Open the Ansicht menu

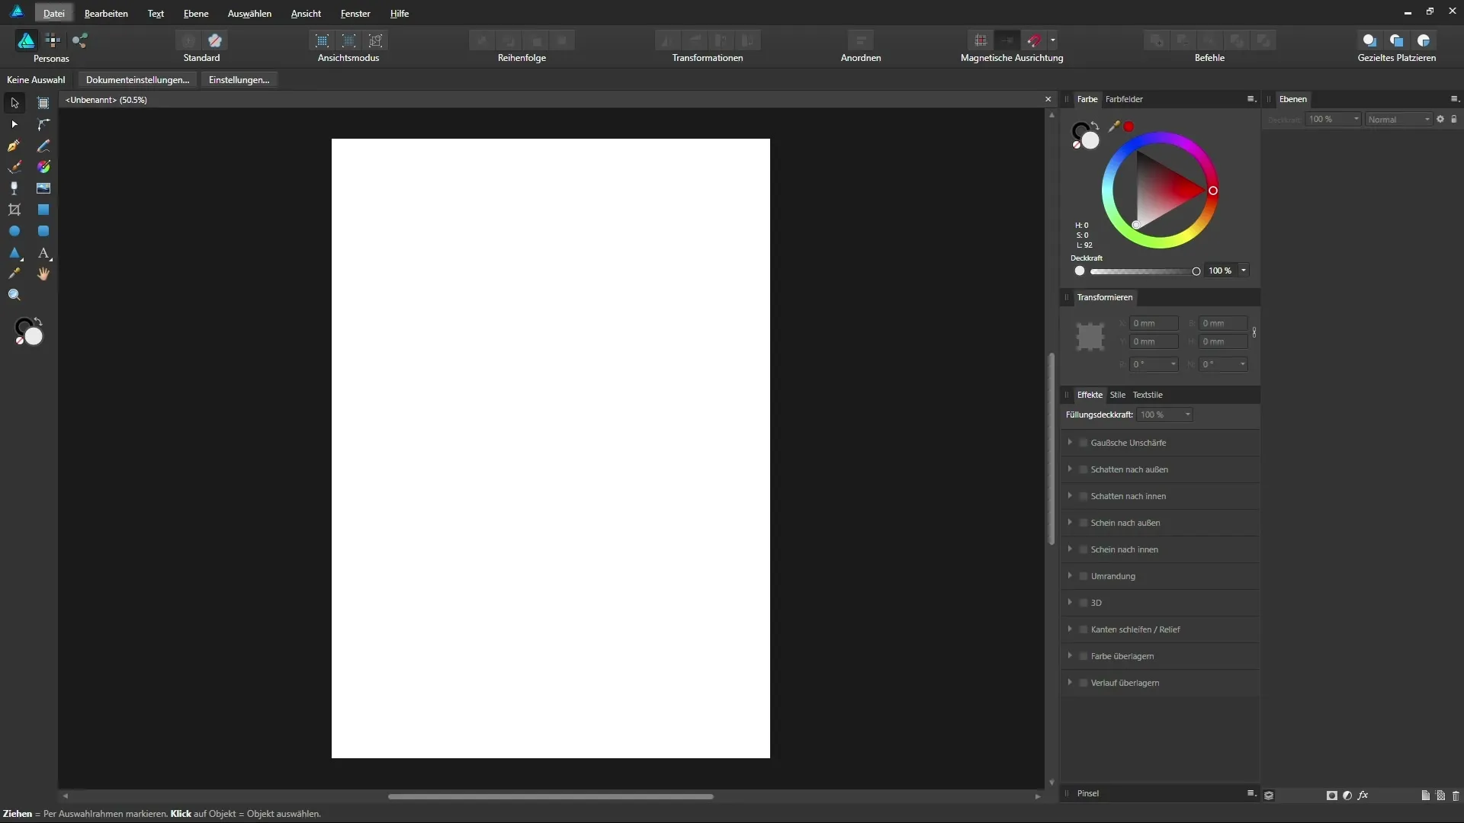tap(306, 14)
